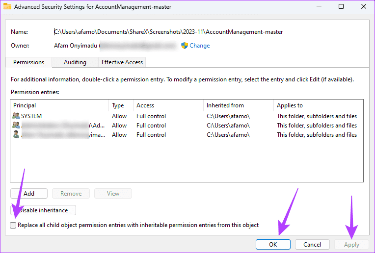The width and height of the screenshot is (375, 253).
Task: Click the Applies to column header
Action: pos(319,105)
